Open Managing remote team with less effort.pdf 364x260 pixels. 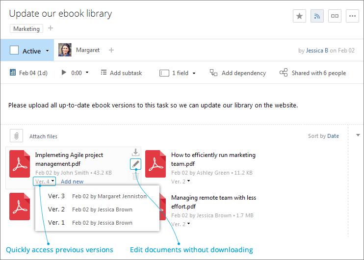coord(213,202)
